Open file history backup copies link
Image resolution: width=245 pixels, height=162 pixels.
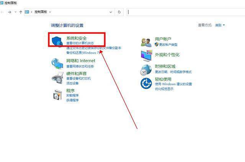[x=94, y=48]
